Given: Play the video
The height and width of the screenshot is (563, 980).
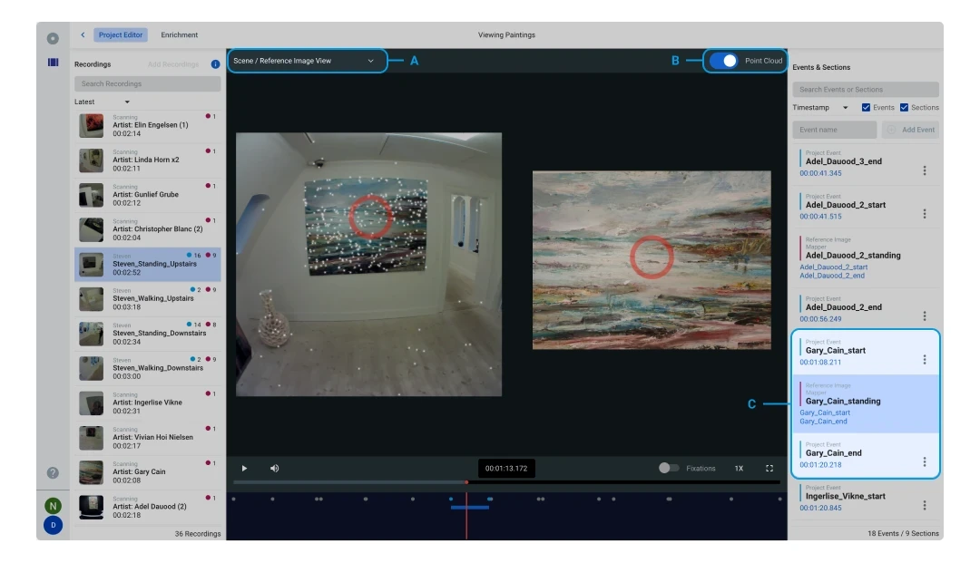Looking at the screenshot, I should 244,468.
